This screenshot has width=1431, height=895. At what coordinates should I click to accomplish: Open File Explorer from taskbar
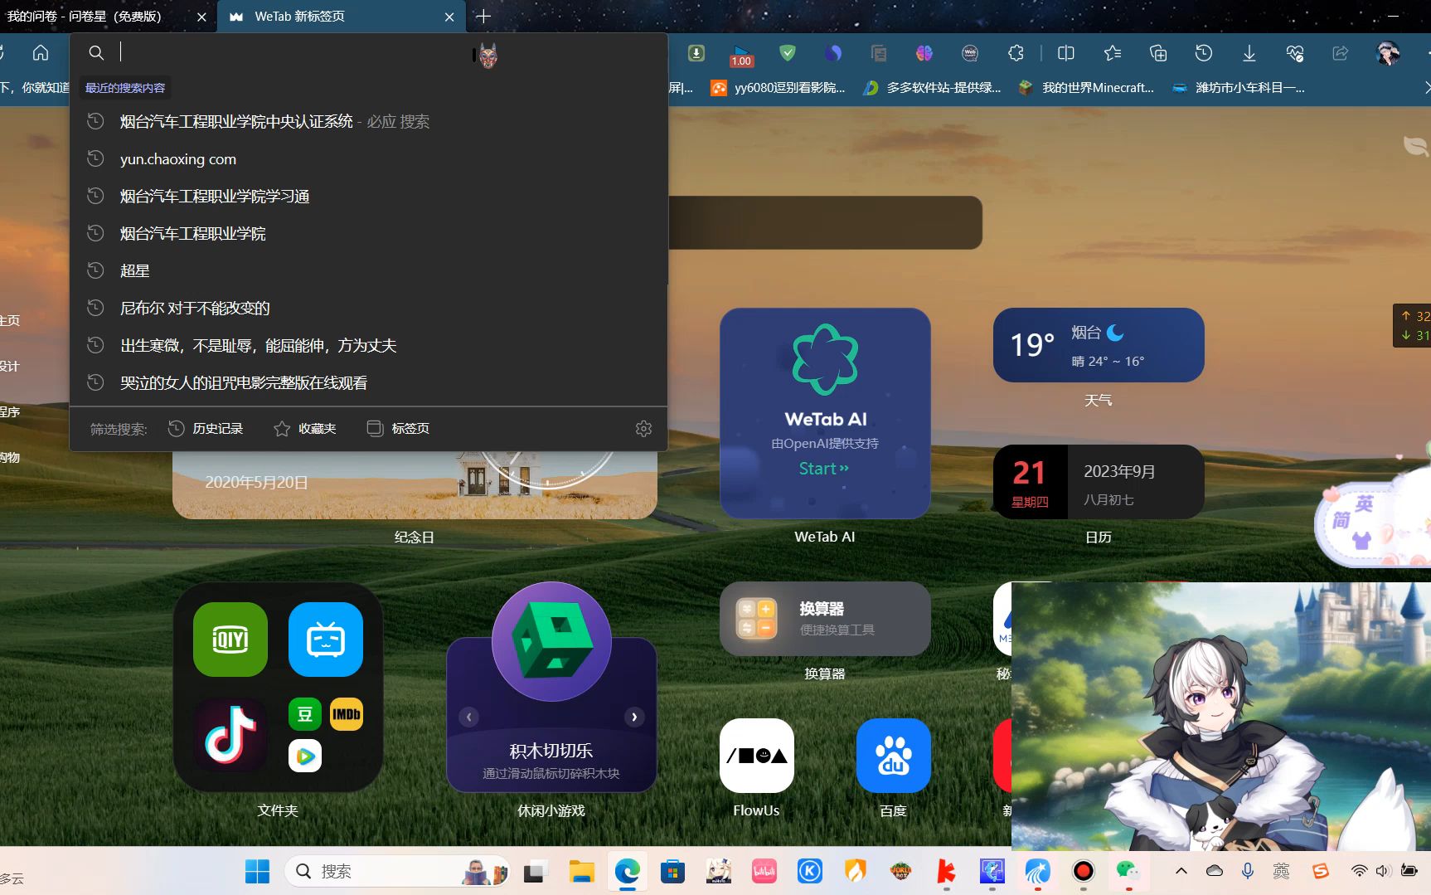(x=582, y=871)
